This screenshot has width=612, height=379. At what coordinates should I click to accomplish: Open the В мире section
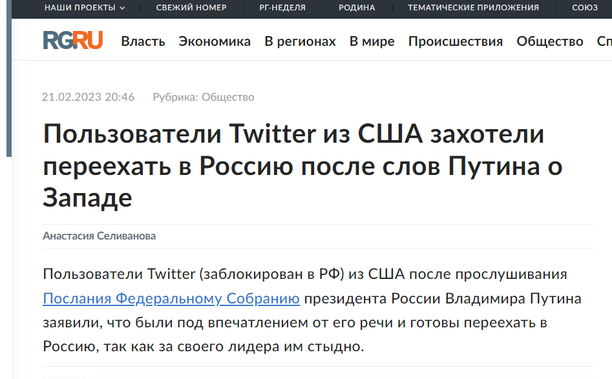[372, 41]
